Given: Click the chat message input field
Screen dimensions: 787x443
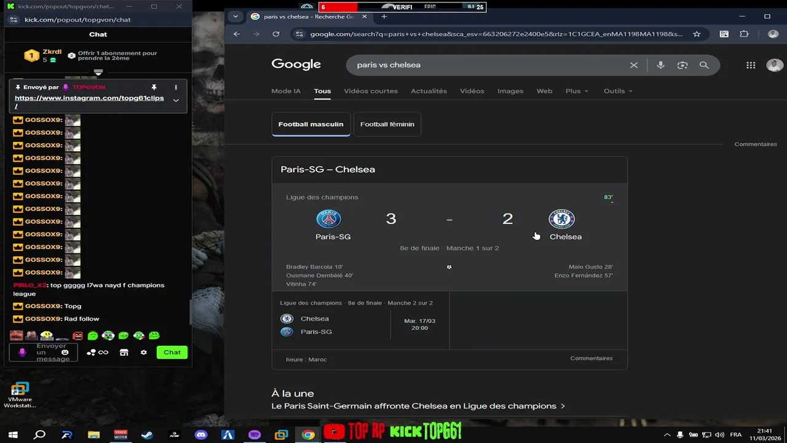Looking at the screenshot, I should [x=43, y=353].
